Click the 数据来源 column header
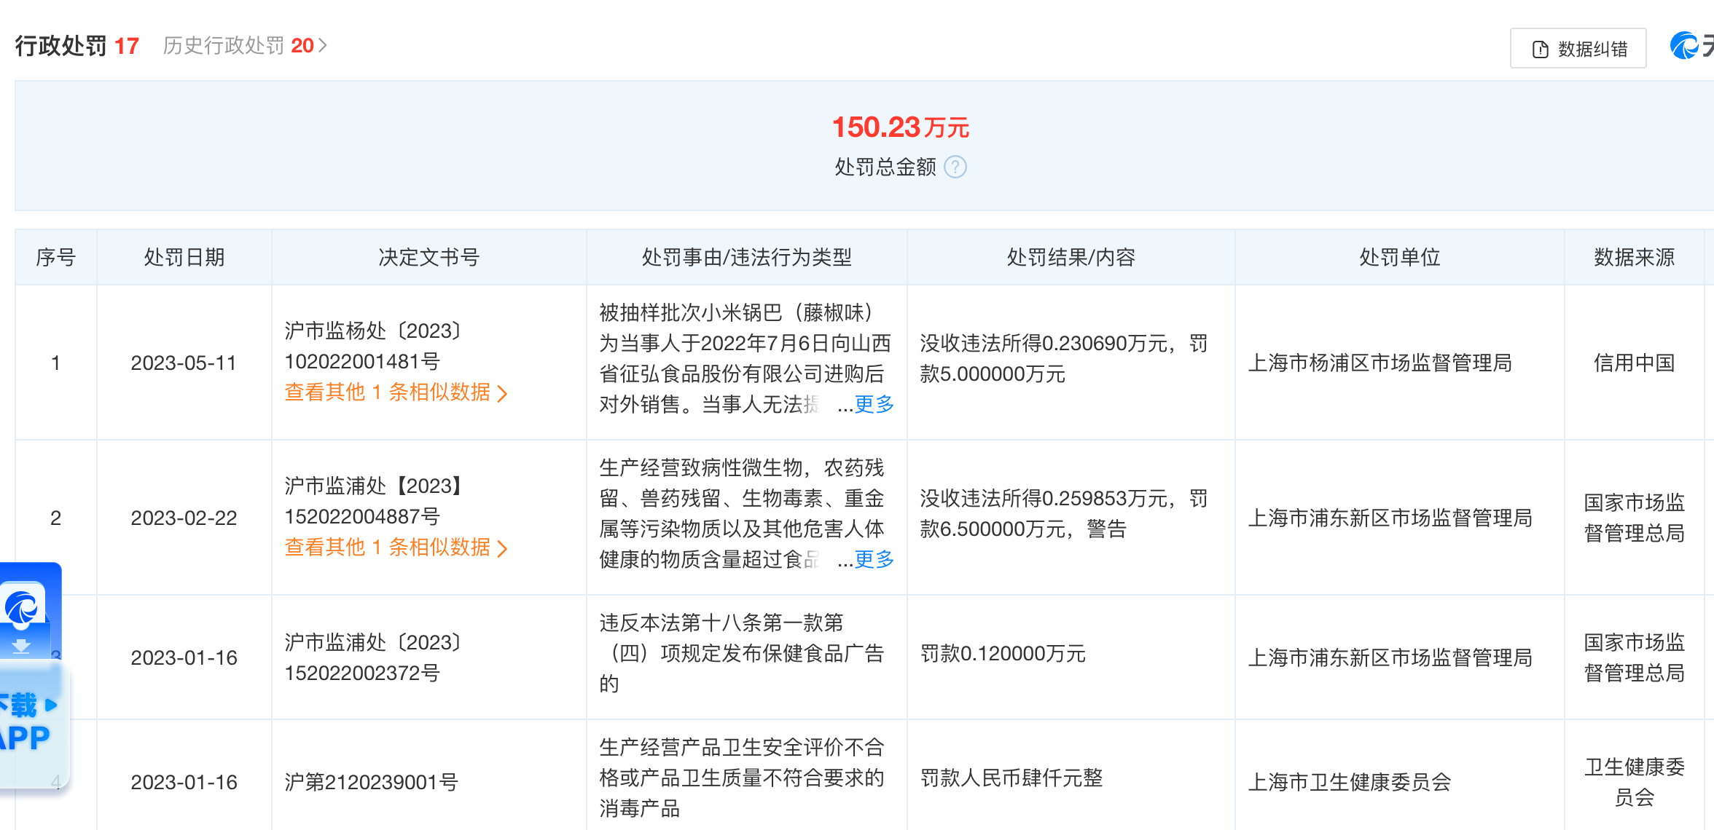This screenshot has height=830, width=1714. point(1634,257)
